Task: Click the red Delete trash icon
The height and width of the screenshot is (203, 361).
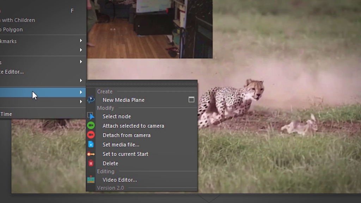Action: point(91,163)
